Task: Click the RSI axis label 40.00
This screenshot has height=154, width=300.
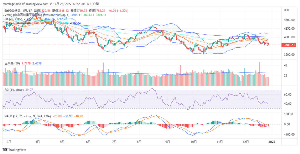Action: pos(287,104)
